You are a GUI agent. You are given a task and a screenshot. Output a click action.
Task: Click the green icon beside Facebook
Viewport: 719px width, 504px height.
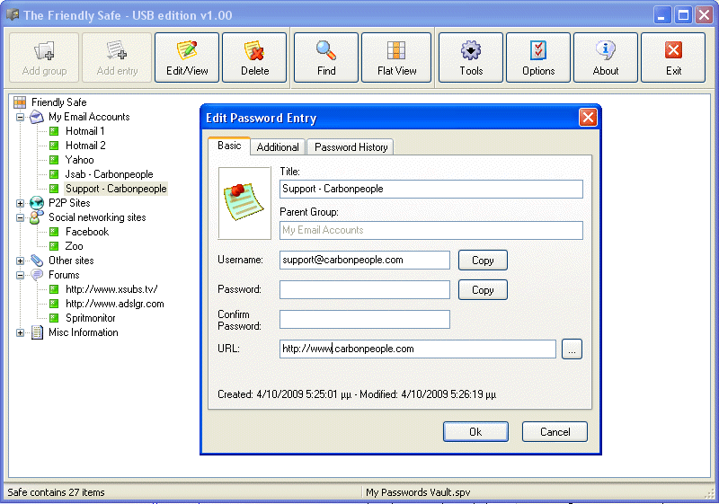pos(54,232)
